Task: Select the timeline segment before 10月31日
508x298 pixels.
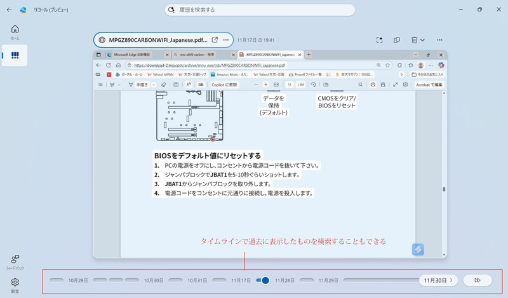Action: click(176, 280)
